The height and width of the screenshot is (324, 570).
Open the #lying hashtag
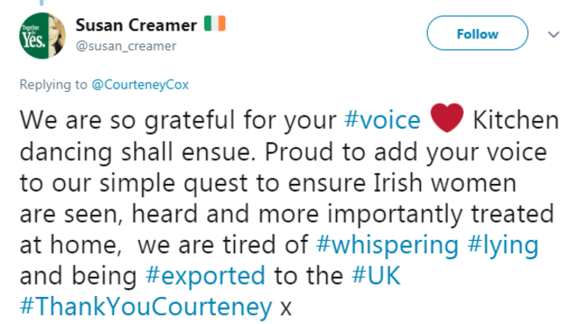[503, 245]
